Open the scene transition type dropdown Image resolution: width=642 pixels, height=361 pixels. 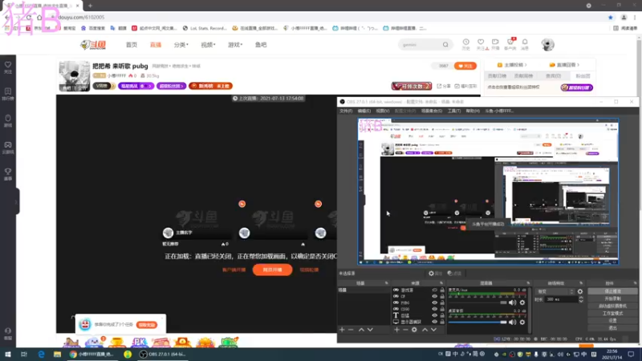pyautogui.click(x=555, y=292)
